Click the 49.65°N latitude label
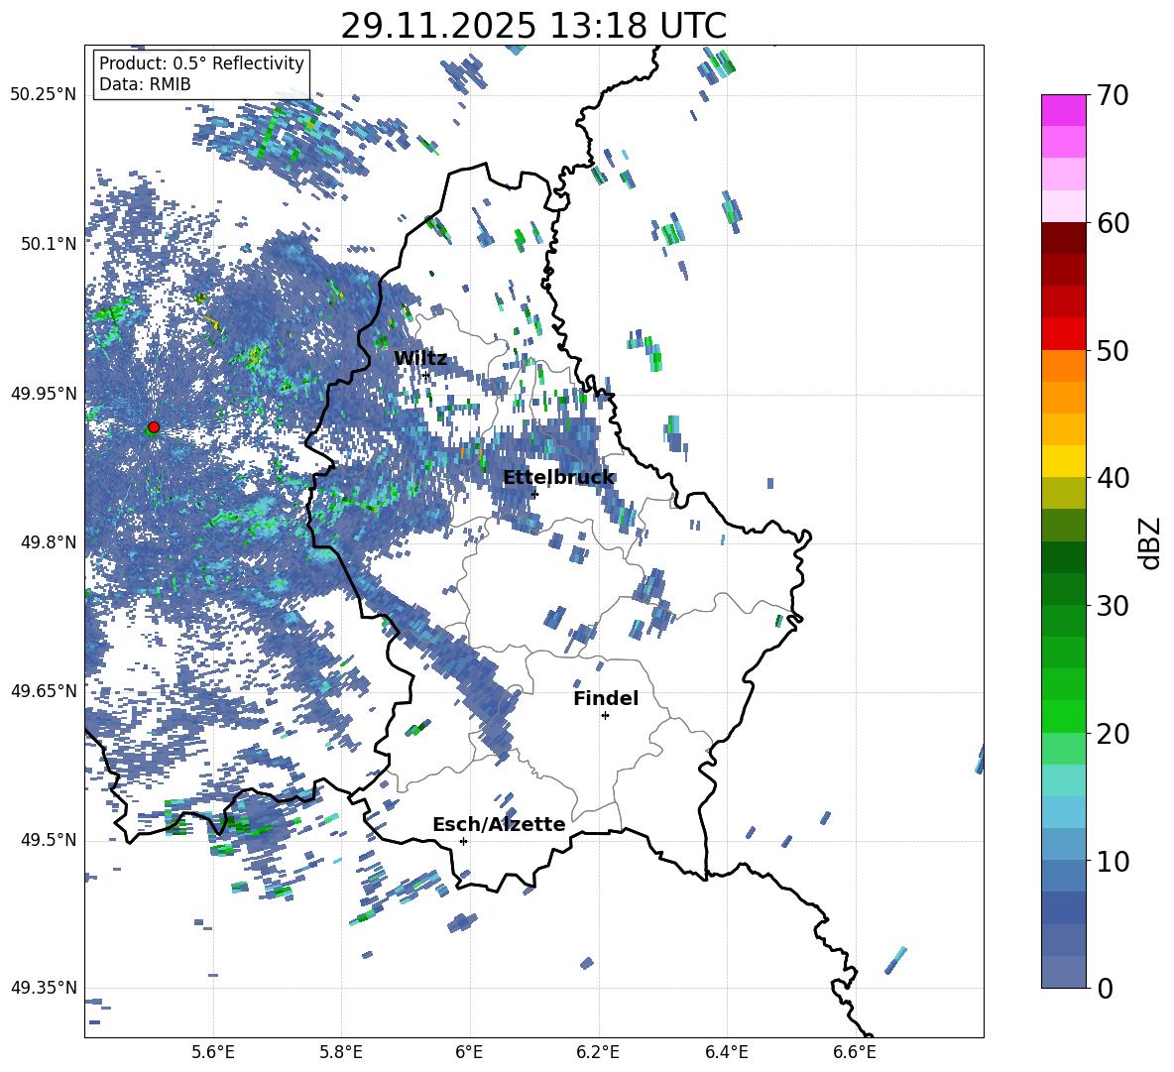The width and height of the screenshot is (1174, 1072). pyautogui.click(x=44, y=690)
